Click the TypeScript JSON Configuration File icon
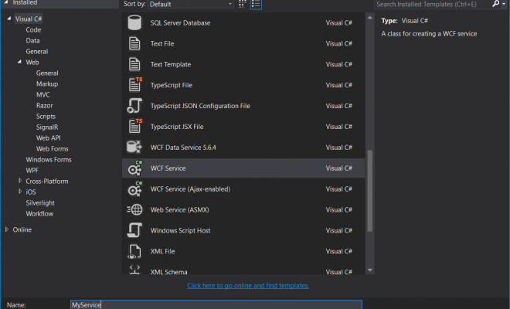 pos(134,106)
